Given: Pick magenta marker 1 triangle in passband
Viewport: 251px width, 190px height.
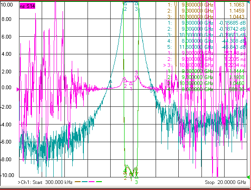Looking at the screenshot, I should click(131, 83).
